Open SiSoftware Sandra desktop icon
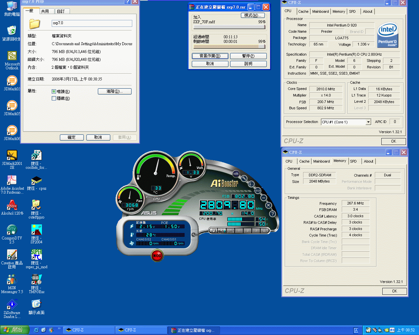The image size is (419, 335). pos(12,309)
